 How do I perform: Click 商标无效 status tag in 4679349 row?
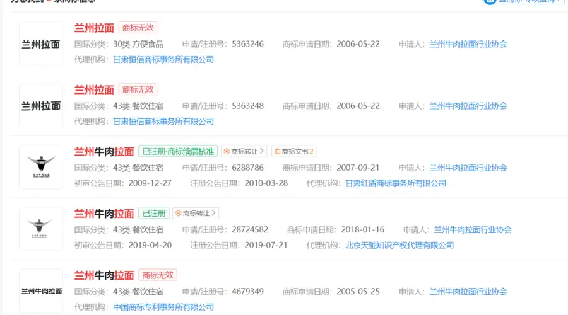[x=158, y=275]
